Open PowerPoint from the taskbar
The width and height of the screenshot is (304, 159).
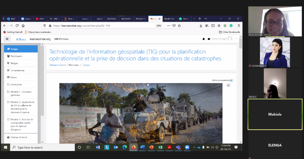point(152,147)
